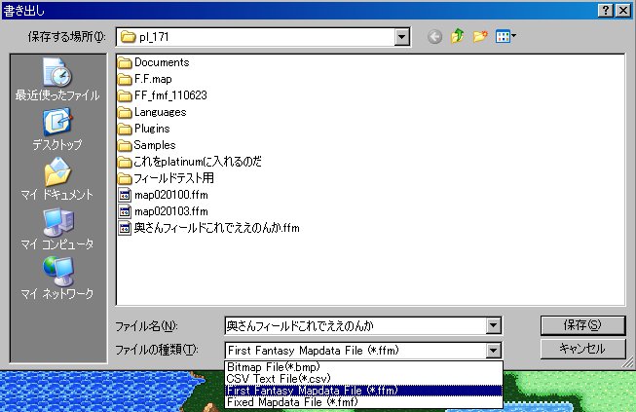Screen dimensions: 636x412
Task: Select the Samples folder
Action: (x=147, y=145)
